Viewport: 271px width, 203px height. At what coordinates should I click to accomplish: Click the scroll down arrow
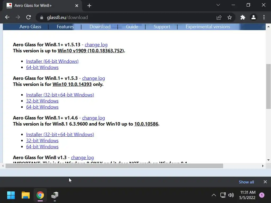coord(268,160)
